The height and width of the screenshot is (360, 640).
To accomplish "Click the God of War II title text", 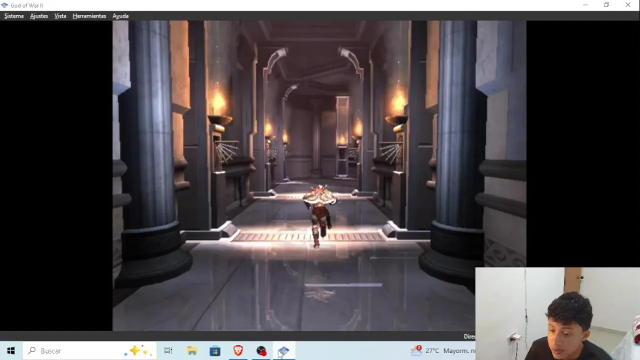I will click(x=27, y=5).
